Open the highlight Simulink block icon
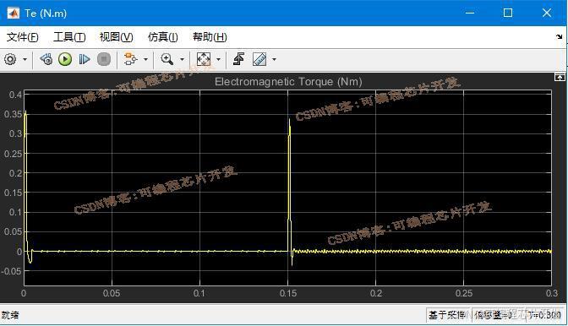Viewport: 568px width, 326px height. 130,59
